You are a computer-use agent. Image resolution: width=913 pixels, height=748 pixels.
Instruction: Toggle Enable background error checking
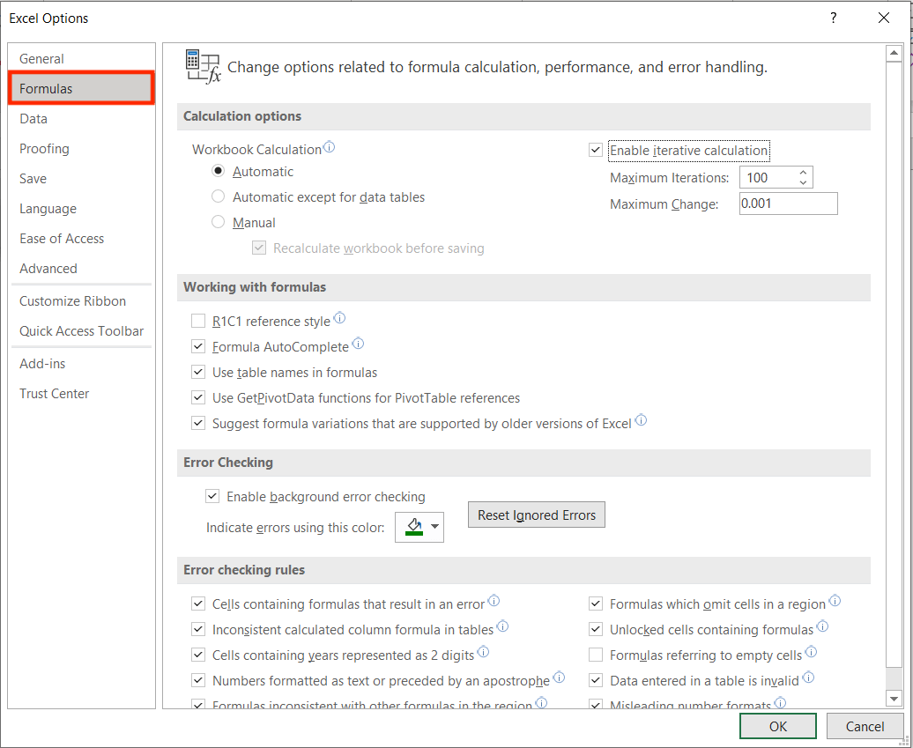[x=212, y=497]
